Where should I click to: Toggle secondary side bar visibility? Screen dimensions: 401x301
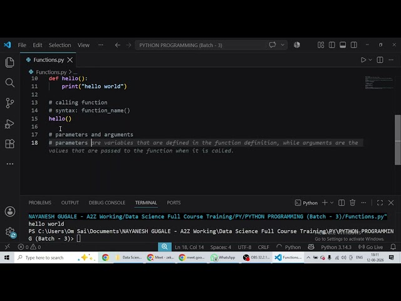(354, 45)
